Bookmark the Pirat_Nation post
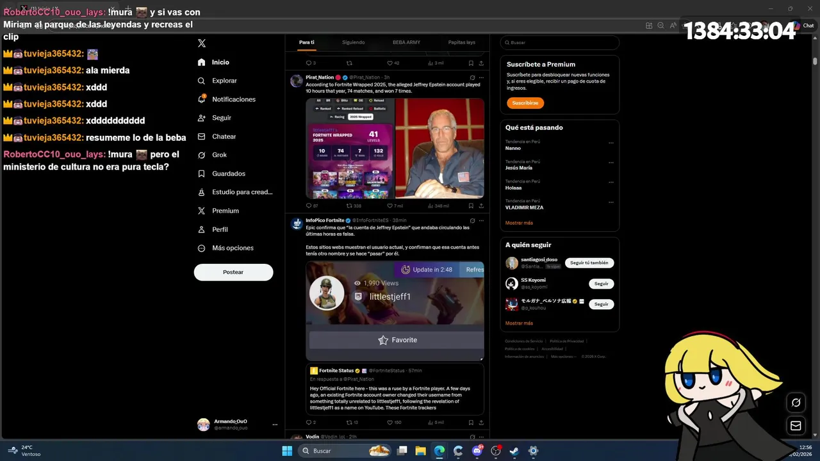Viewport: 820px width, 461px height. tap(471, 206)
